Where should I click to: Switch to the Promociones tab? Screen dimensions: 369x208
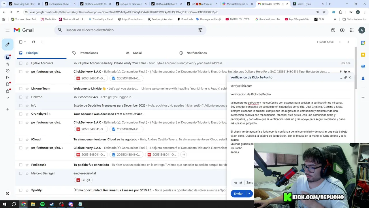click(89, 53)
